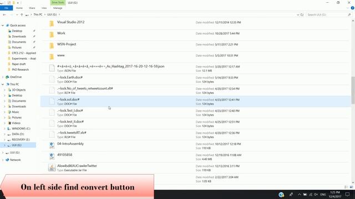The width and height of the screenshot is (355, 199).
Task: Expand the Music node arrow
Action: [4, 112]
